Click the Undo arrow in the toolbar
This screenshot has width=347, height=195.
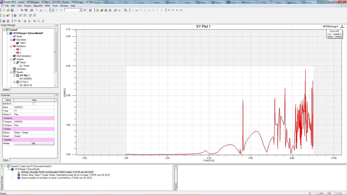pyautogui.click(x=41, y=10)
